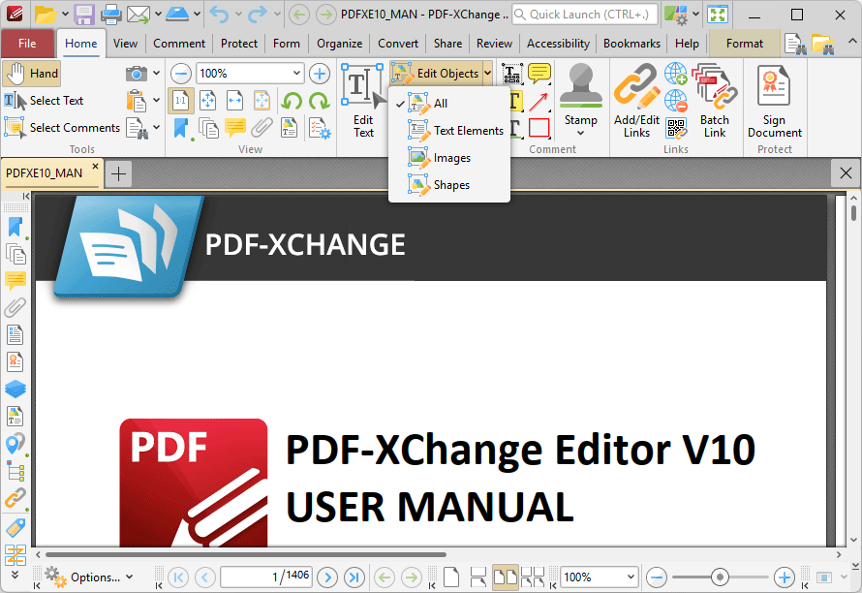Switch to the Comment ribbon tab

(178, 44)
